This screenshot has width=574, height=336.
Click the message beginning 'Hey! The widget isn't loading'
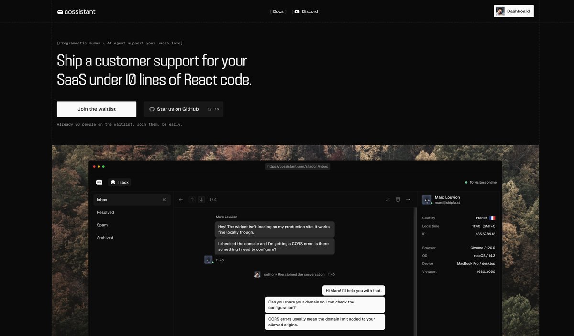pyautogui.click(x=275, y=229)
